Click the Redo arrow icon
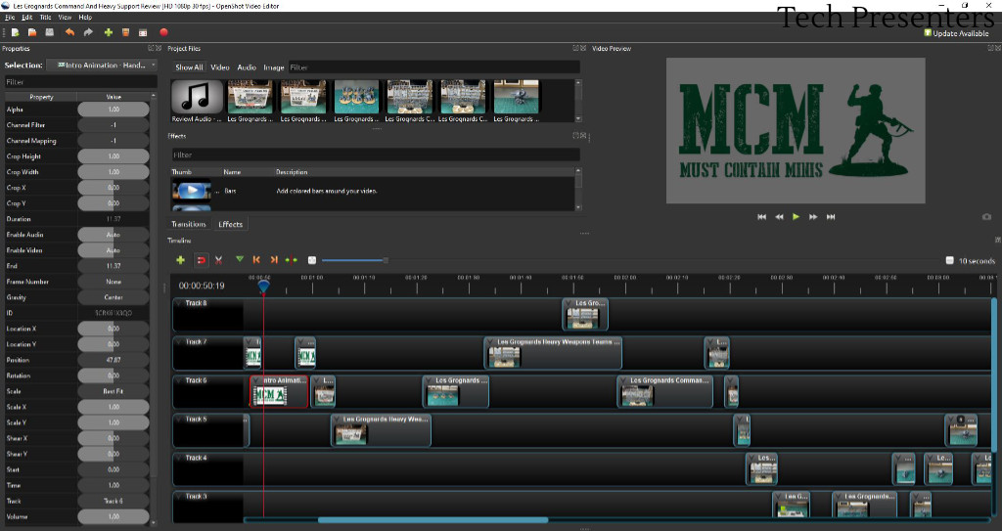Image resolution: width=1002 pixels, height=531 pixels. click(x=88, y=32)
